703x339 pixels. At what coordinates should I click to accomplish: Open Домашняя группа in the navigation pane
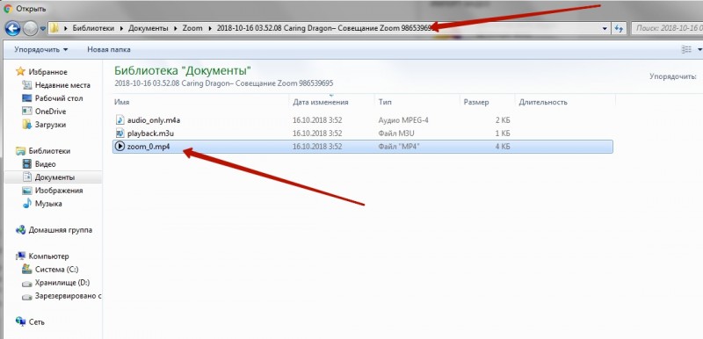coord(60,230)
